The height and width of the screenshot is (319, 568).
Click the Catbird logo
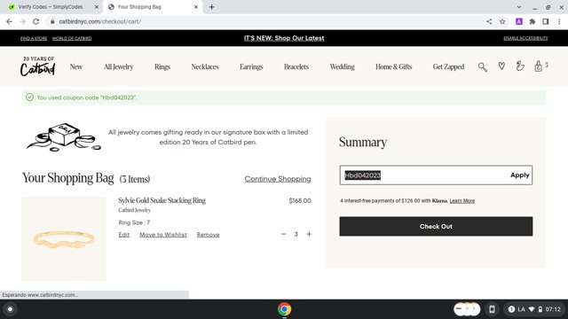click(x=37, y=66)
